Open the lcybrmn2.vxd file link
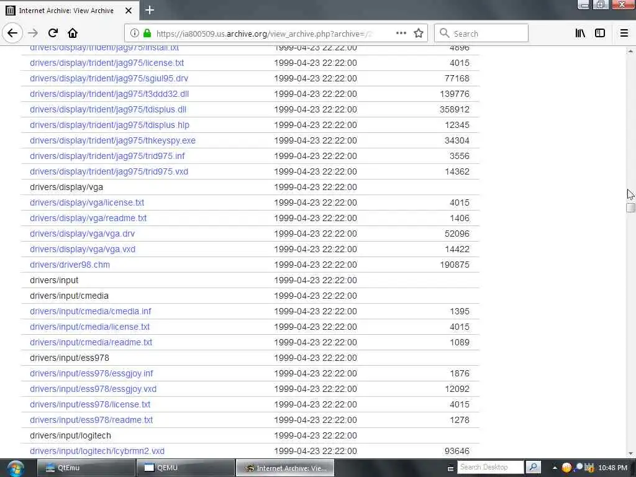The height and width of the screenshot is (477, 636). point(97,451)
